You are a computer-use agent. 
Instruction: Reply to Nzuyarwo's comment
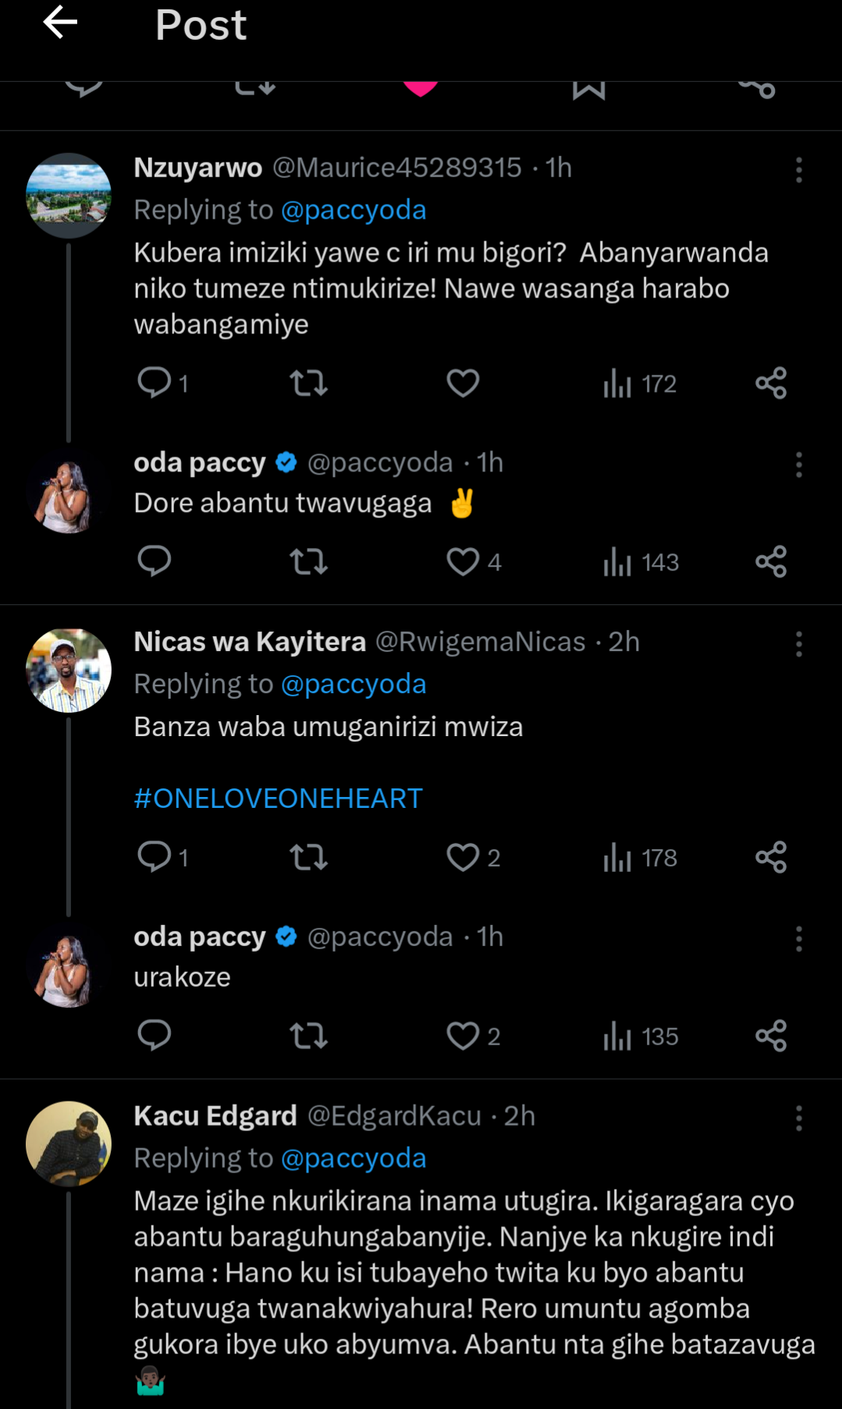[x=155, y=383]
